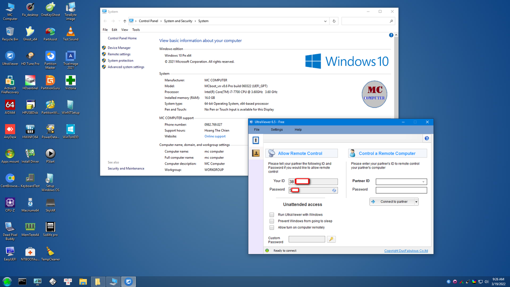This screenshot has height=287, width=510.
Task: Select the WinToHDD desktop icon
Action: [x=71, y=132]
